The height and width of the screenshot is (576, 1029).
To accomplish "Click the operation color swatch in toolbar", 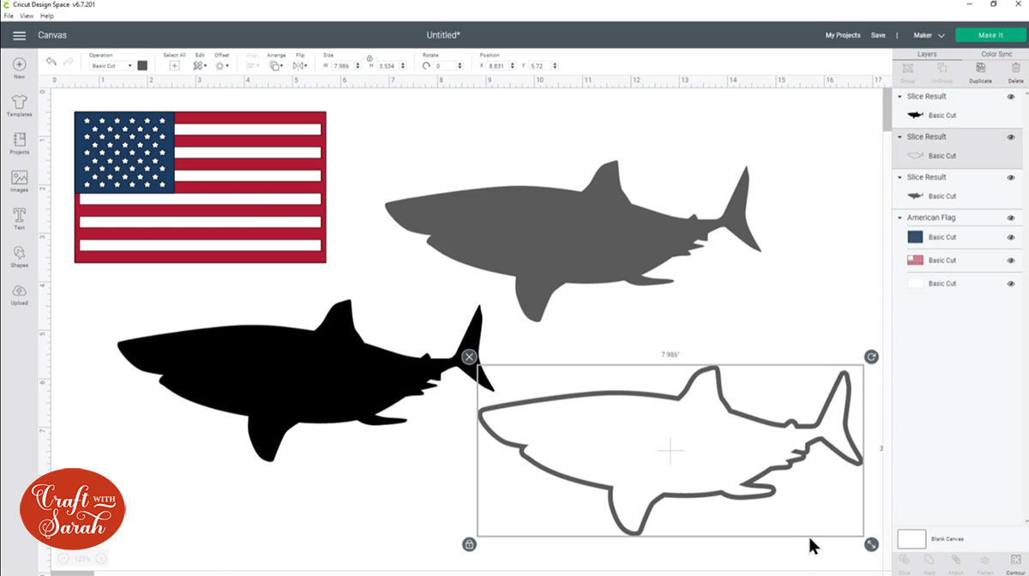I will tap(142, 65).
